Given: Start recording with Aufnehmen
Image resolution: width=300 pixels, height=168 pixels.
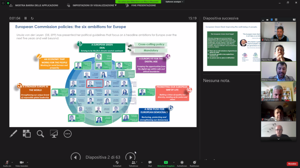Looking at the screenshot, I should [x=182, y=162].
